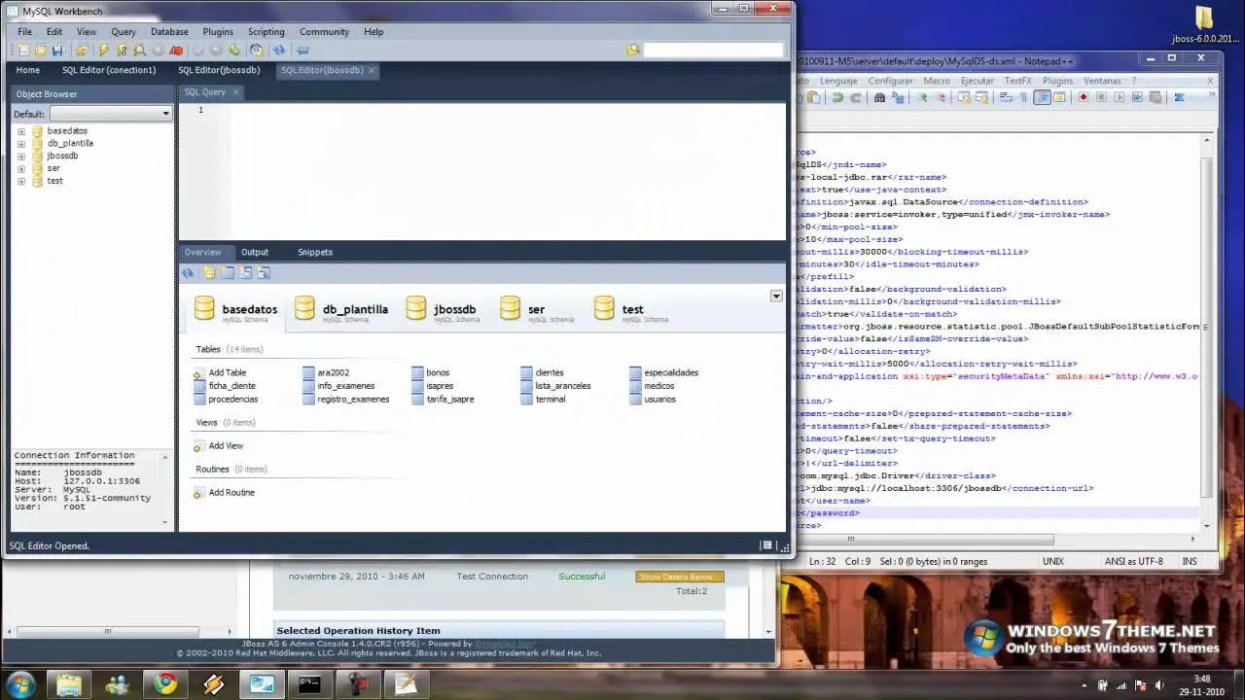Click into SQL query editor line 1
Screen dimensions: 1245x700
click(x=508, y=110)
